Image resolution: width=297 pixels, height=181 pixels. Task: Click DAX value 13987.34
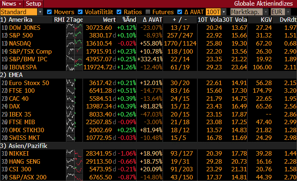[x=99, y=106]
